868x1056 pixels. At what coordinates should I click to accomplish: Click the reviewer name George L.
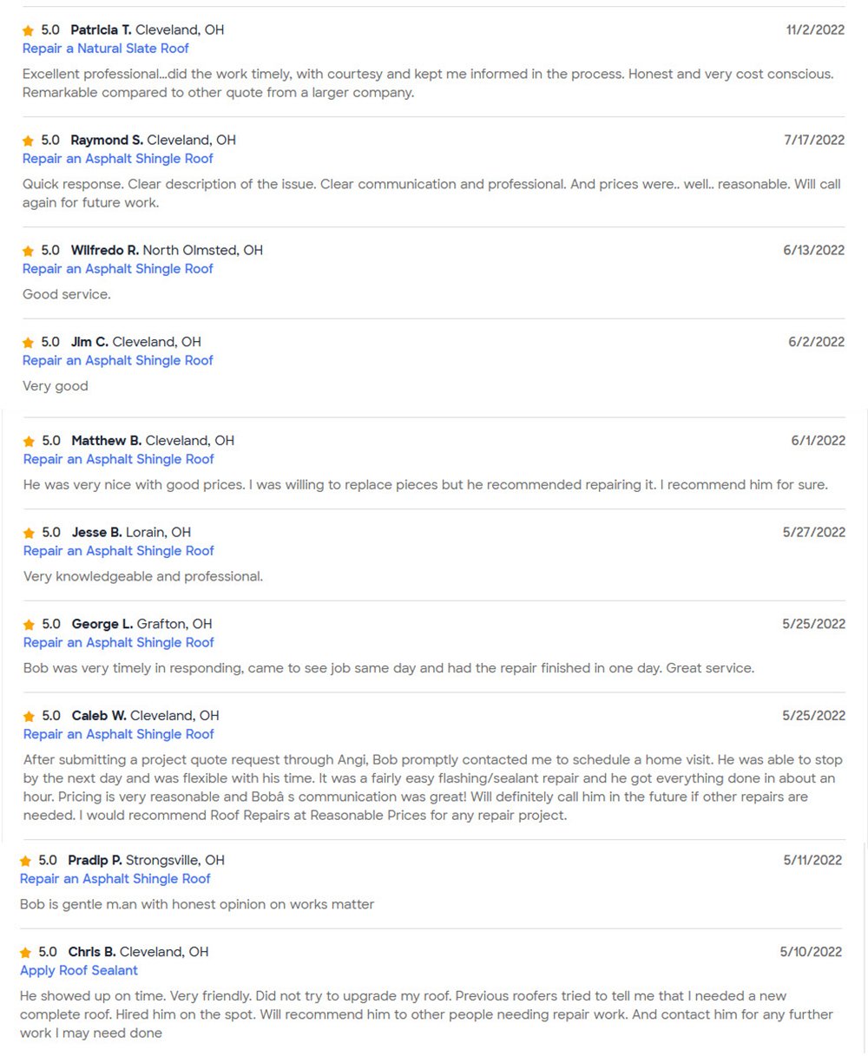click(102, 624)
